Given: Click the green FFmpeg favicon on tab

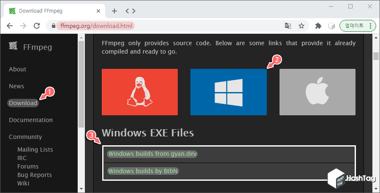Looking at the screenshot, I should [12, 11].
